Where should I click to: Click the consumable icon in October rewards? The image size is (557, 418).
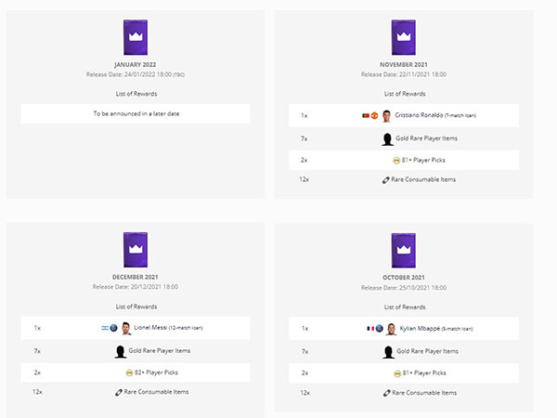387,393
